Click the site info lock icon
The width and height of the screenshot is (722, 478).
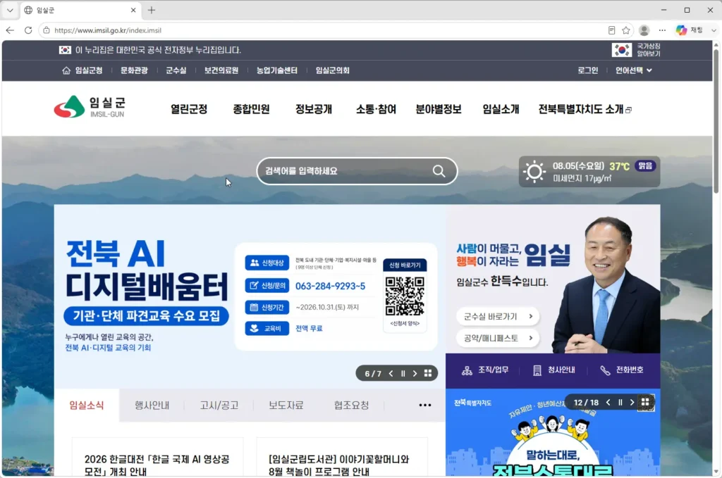(46, 30)
